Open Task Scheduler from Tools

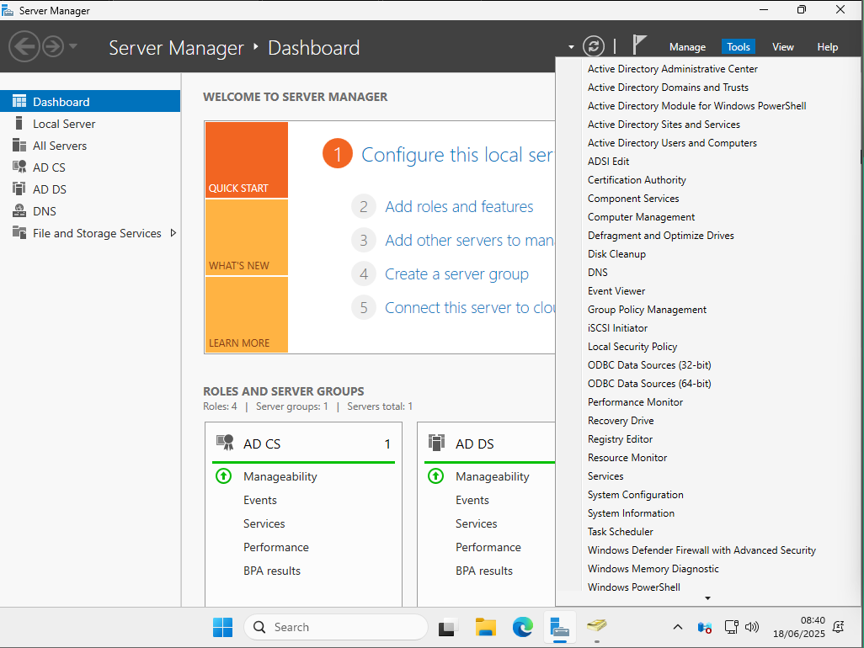pos(621,532)
